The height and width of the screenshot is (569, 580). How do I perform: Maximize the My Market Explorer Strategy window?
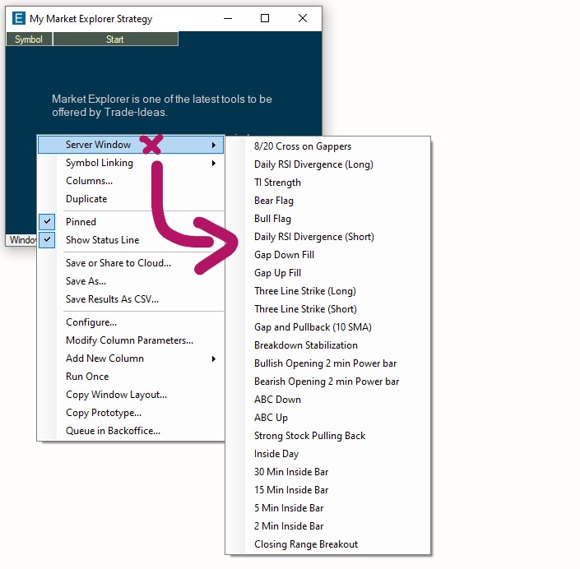[265, 18]
